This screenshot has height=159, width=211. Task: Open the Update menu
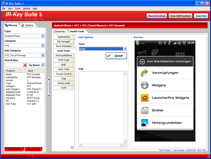point(26,8)
